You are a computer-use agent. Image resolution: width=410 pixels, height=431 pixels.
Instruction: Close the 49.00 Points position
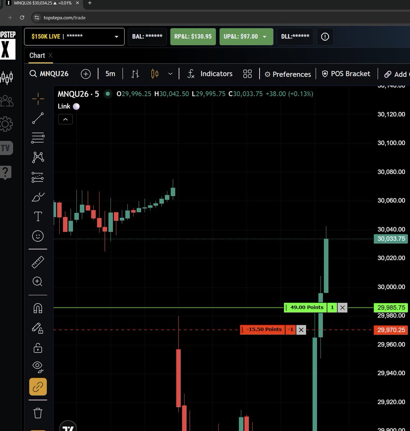tap(343, 308)
